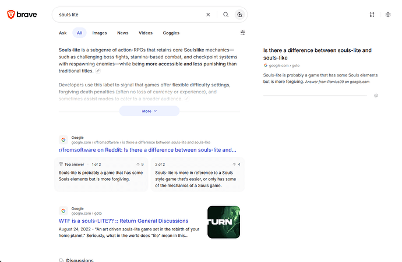Click the upvote arrow showing 4

click(234, 164)
